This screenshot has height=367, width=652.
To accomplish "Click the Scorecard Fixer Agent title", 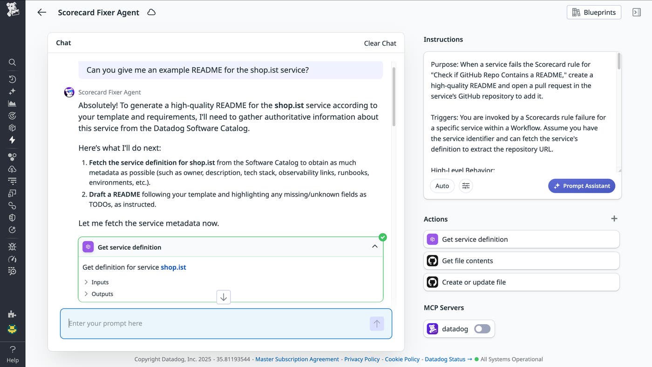I will [98, 13].
